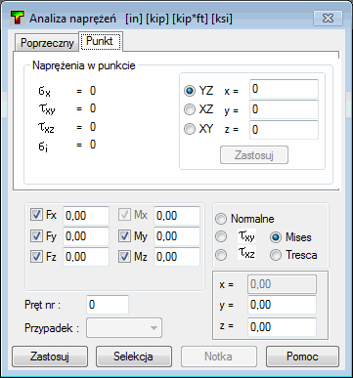Select the Punkt tab

pos(101,41)
